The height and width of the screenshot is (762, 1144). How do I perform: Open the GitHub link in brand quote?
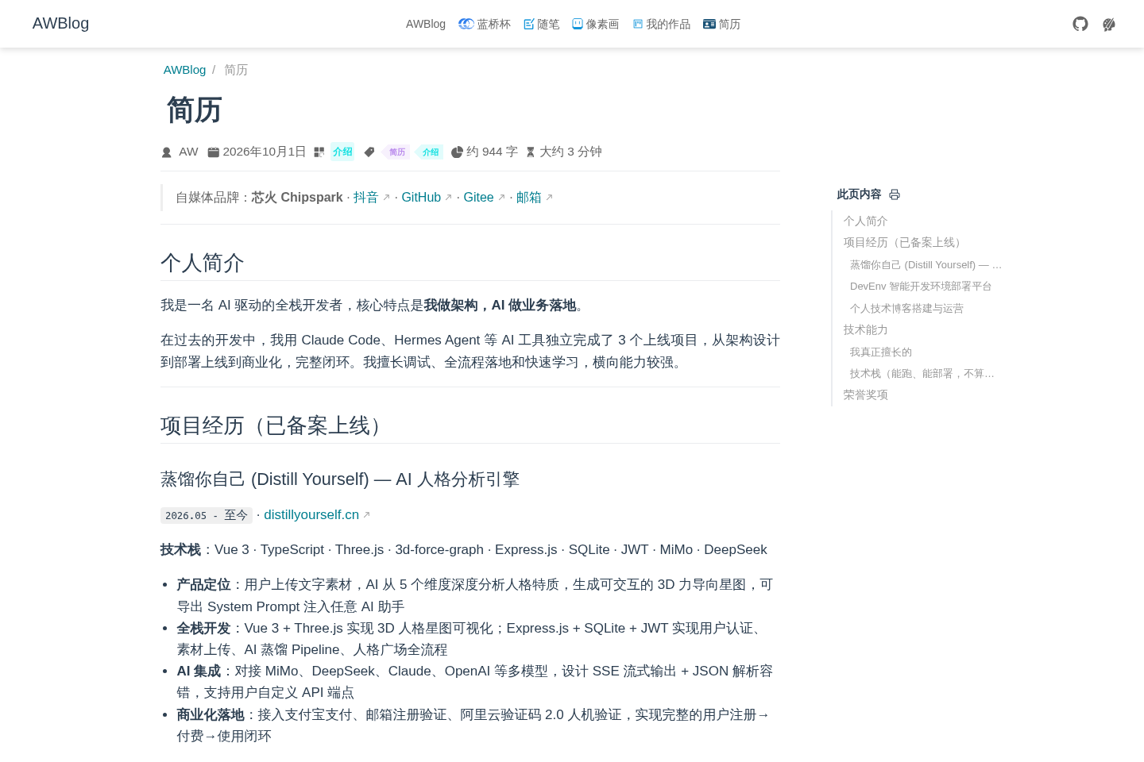point(427,197)
